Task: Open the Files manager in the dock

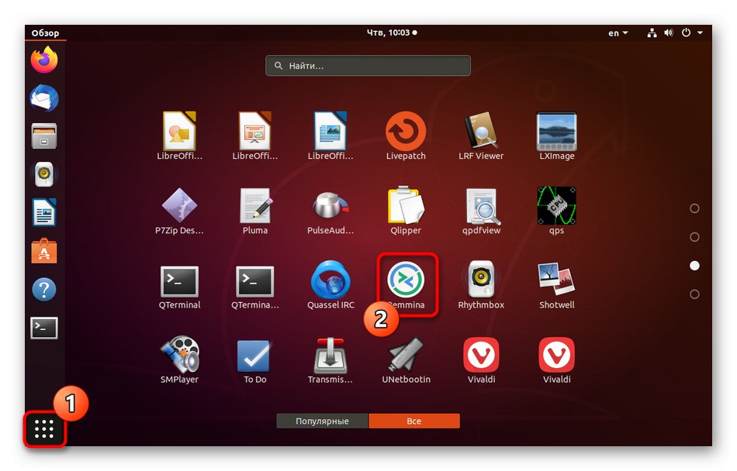Action: tap(44, 136)
